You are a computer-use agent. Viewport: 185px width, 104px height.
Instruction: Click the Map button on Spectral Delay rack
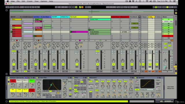28,78
